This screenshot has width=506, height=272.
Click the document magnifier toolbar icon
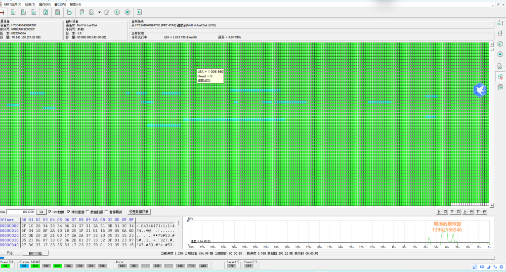(x=91, y=12)
